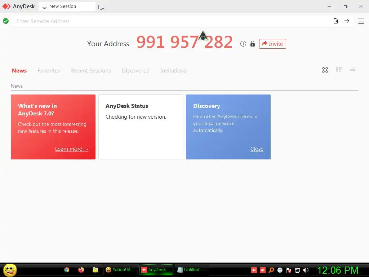Switch to the Untitled Notepad taskbar button

point(192,270)
